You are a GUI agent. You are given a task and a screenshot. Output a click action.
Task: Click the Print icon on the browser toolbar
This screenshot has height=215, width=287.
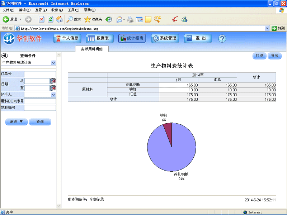click(x=130, y=19)
